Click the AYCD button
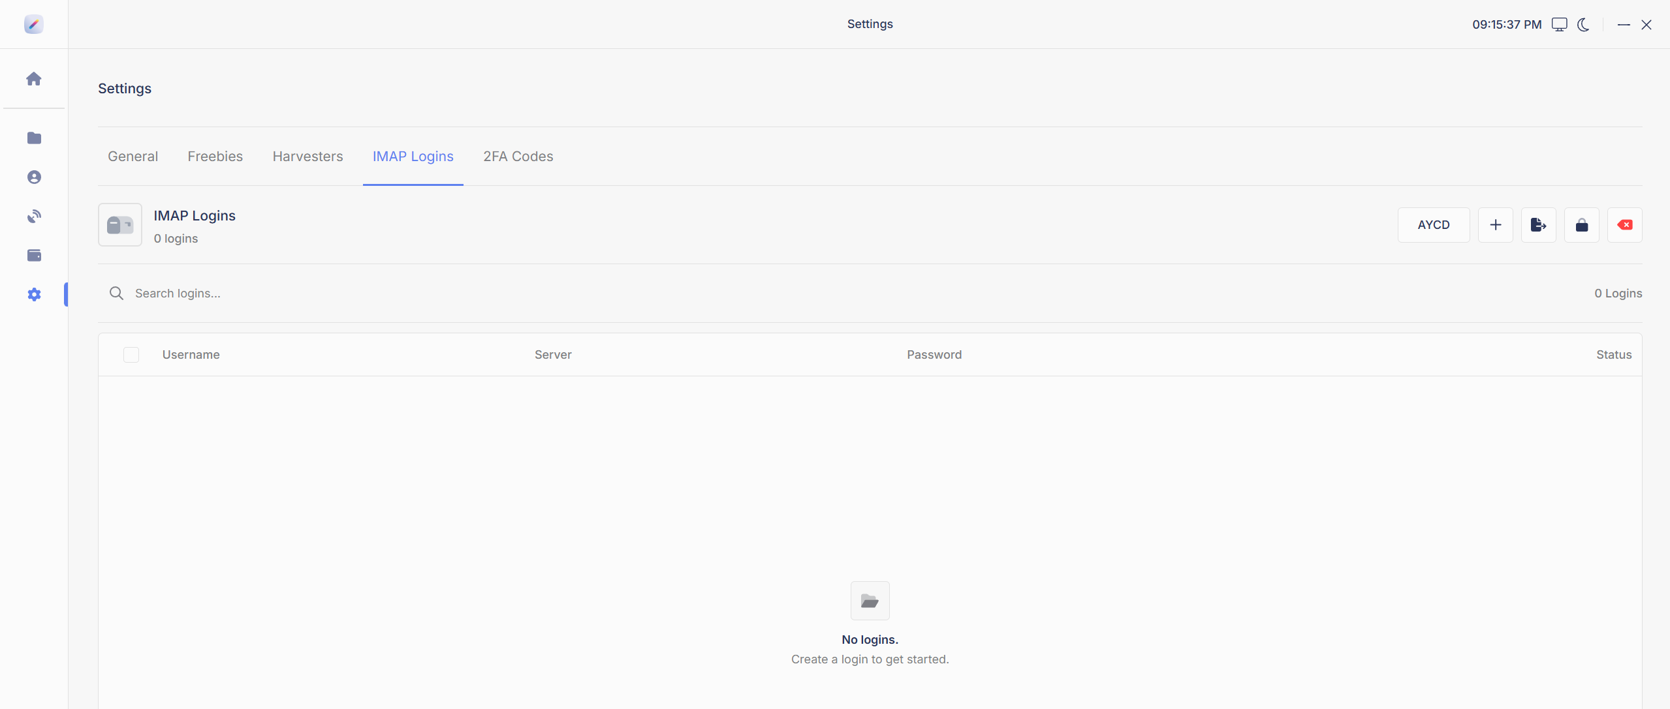1670x709 pixels. (x=1434, y=225)
